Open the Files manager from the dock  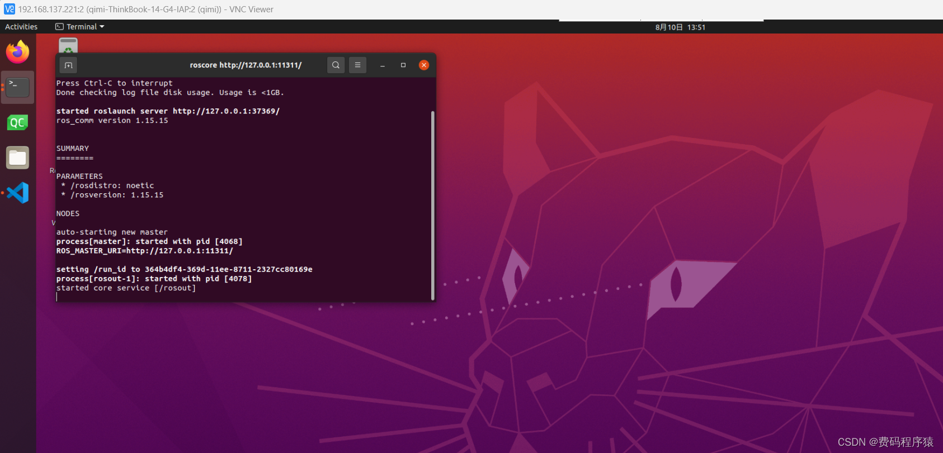coord(17,158)
